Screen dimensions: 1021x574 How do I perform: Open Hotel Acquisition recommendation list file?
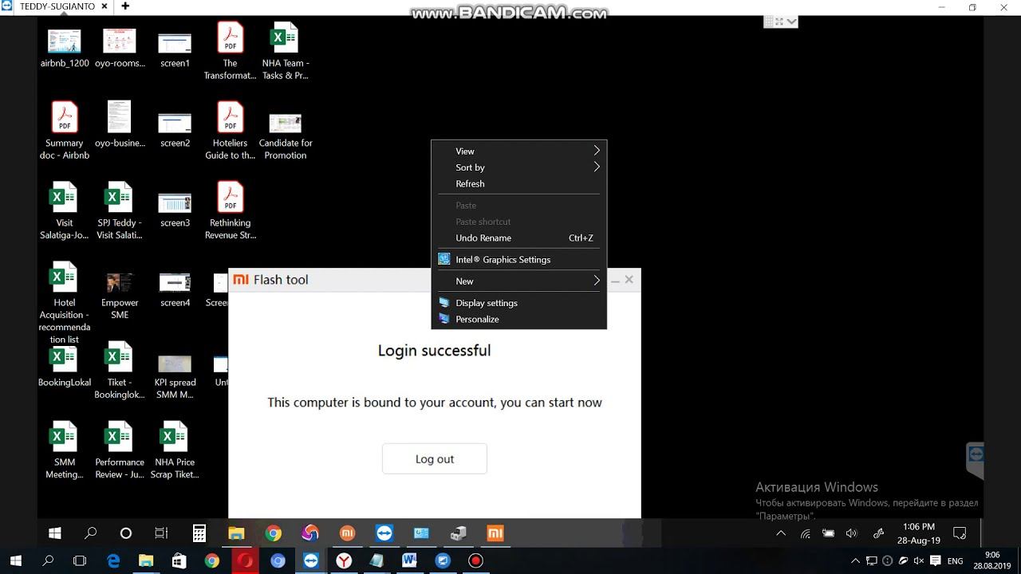tap(65, 303)
